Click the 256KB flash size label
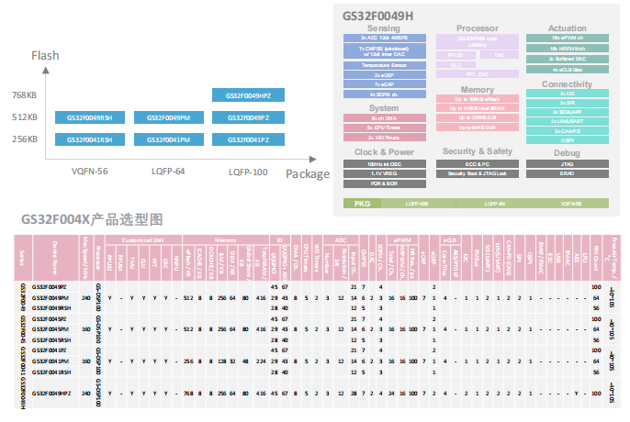This screenshot has height=422, width=630. pyautogui.click(x=25, y=139)
